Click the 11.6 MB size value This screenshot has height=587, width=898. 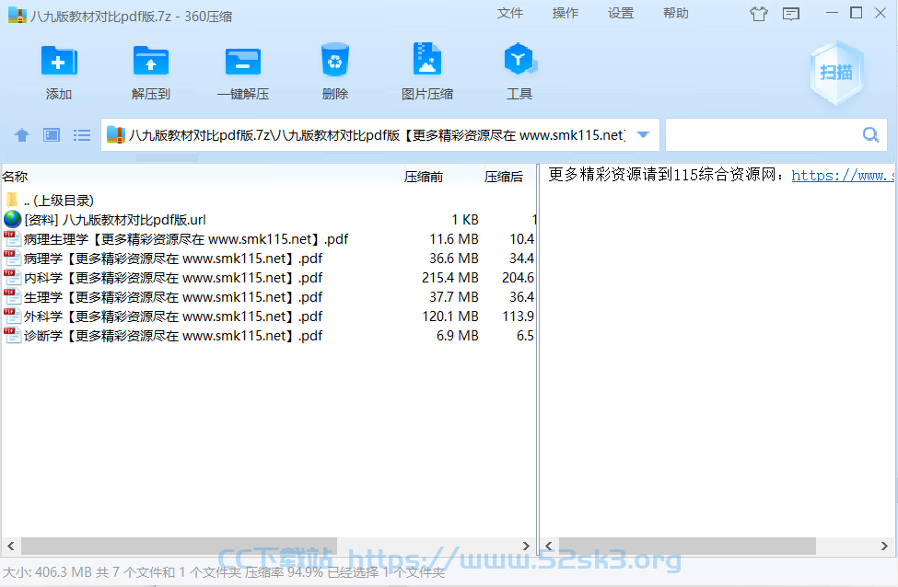click(x=453, y=239)
